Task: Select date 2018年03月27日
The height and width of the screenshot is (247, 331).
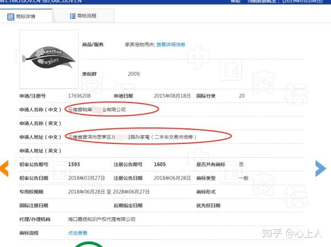Action: point(87,178)
